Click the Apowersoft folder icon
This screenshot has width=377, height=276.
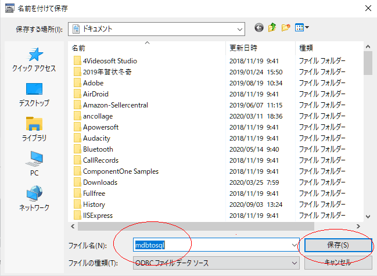pos(77,127)
